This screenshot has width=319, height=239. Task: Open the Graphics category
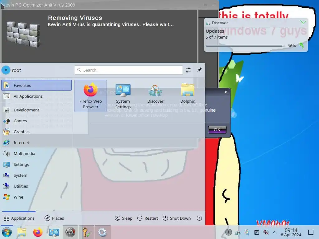tap(36, 132)
